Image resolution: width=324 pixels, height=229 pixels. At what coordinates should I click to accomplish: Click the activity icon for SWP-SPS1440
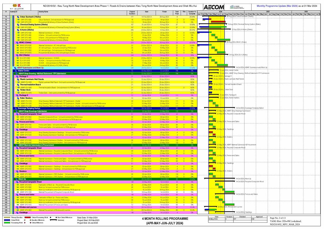click(18, 33)
